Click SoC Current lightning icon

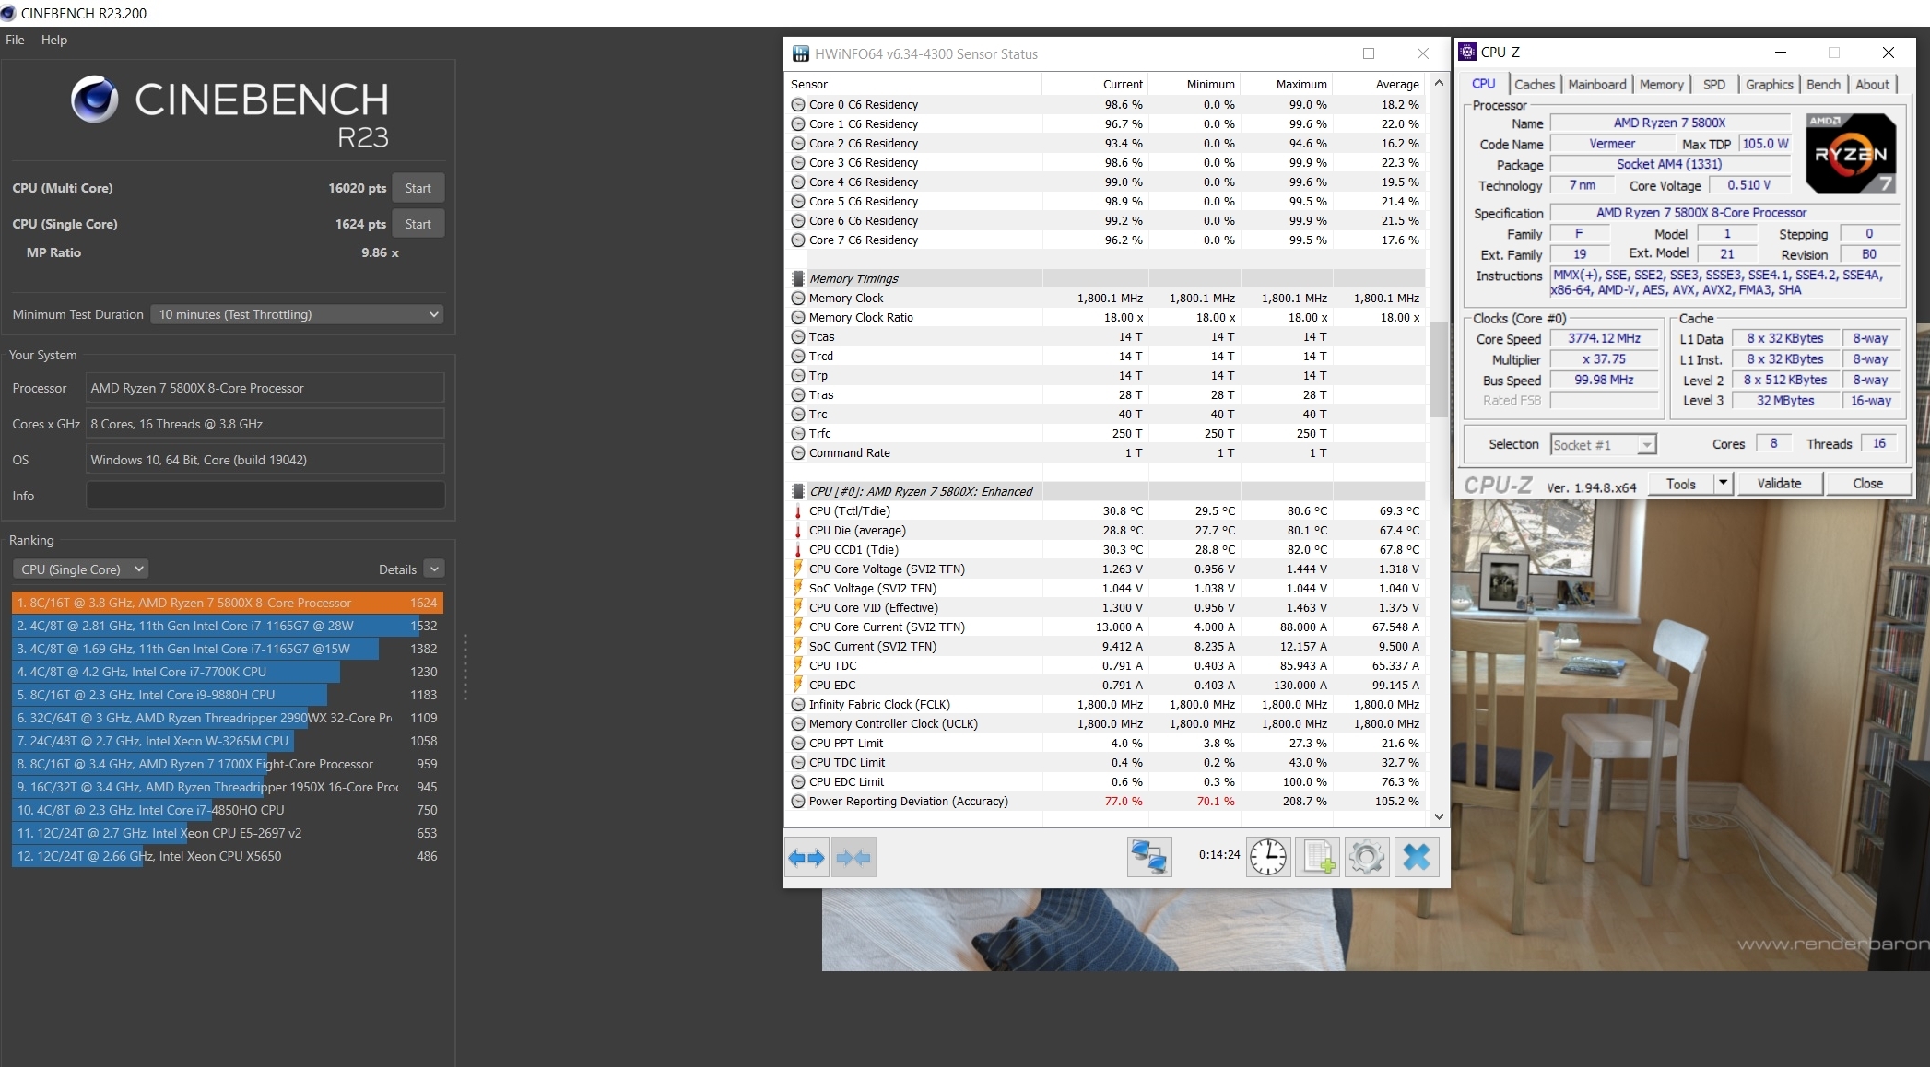click(x=798, y=647)
